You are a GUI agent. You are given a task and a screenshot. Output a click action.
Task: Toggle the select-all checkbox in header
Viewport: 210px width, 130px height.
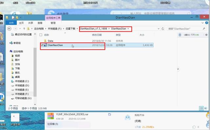point(41,35)
